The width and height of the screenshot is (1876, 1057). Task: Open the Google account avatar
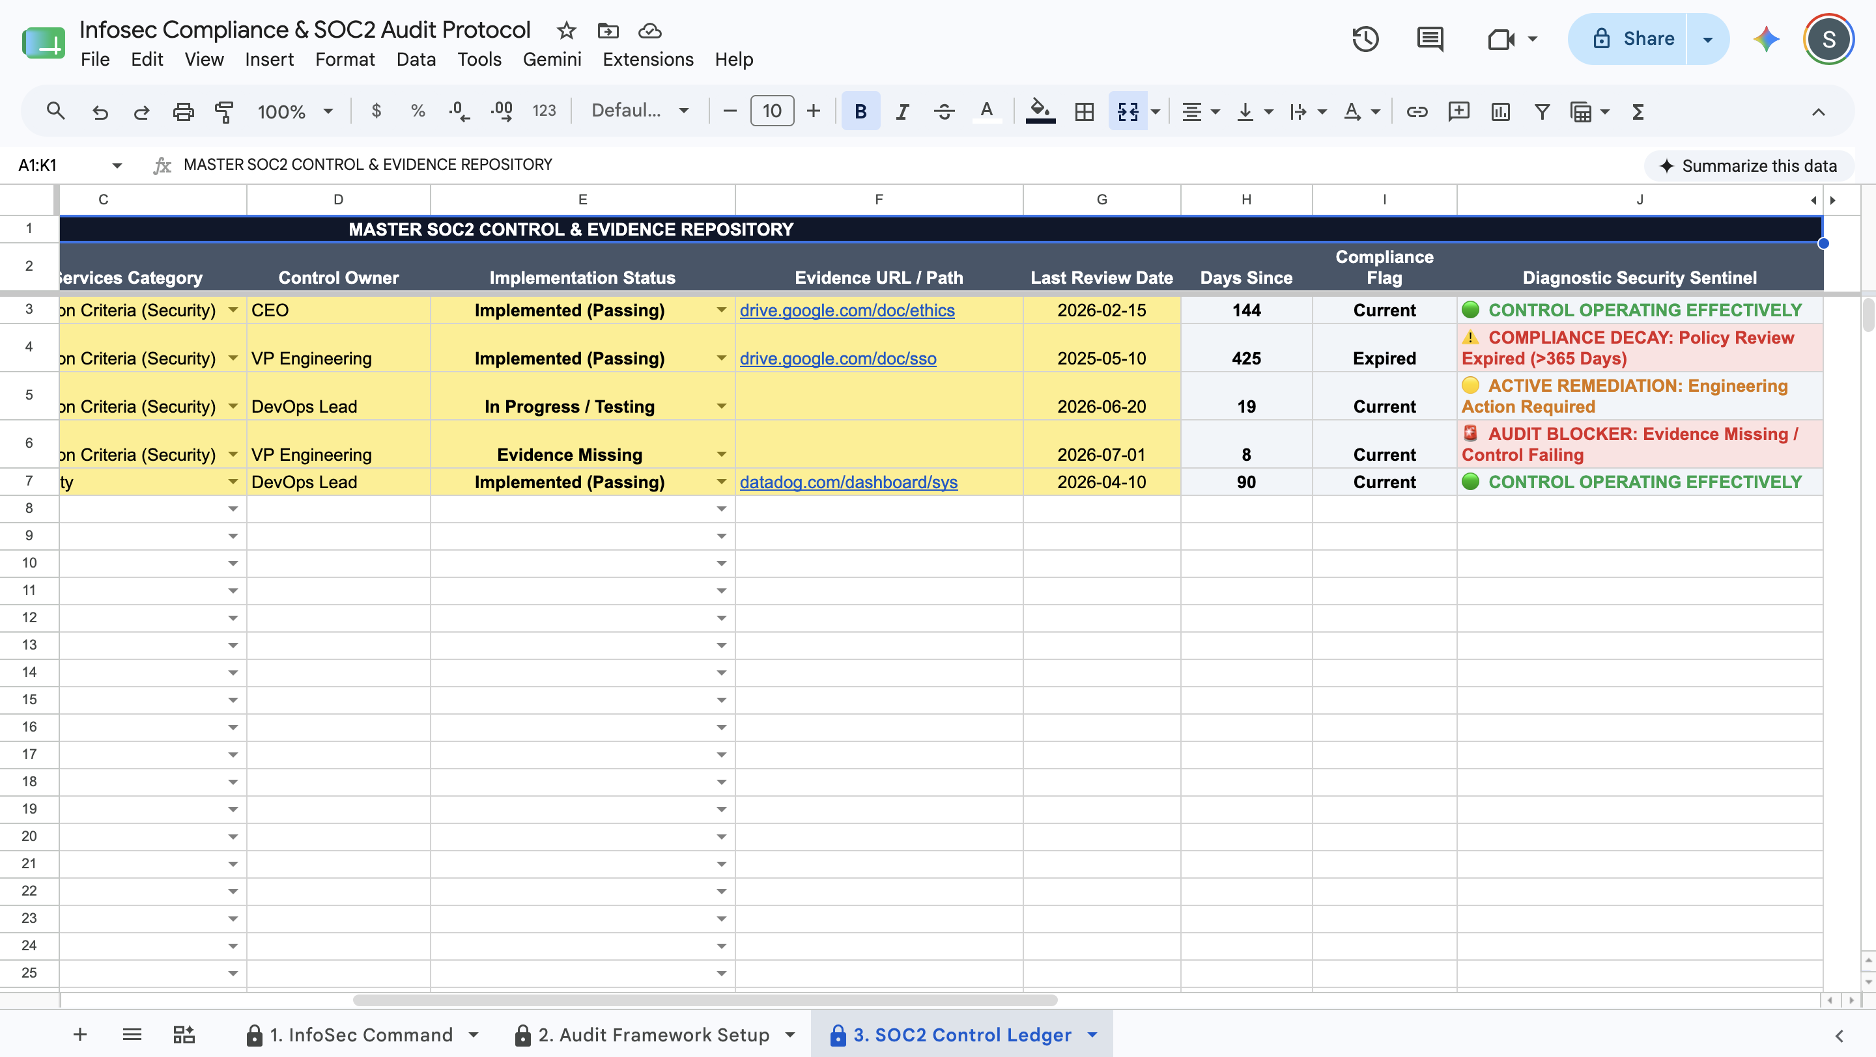coord(1828,38)
